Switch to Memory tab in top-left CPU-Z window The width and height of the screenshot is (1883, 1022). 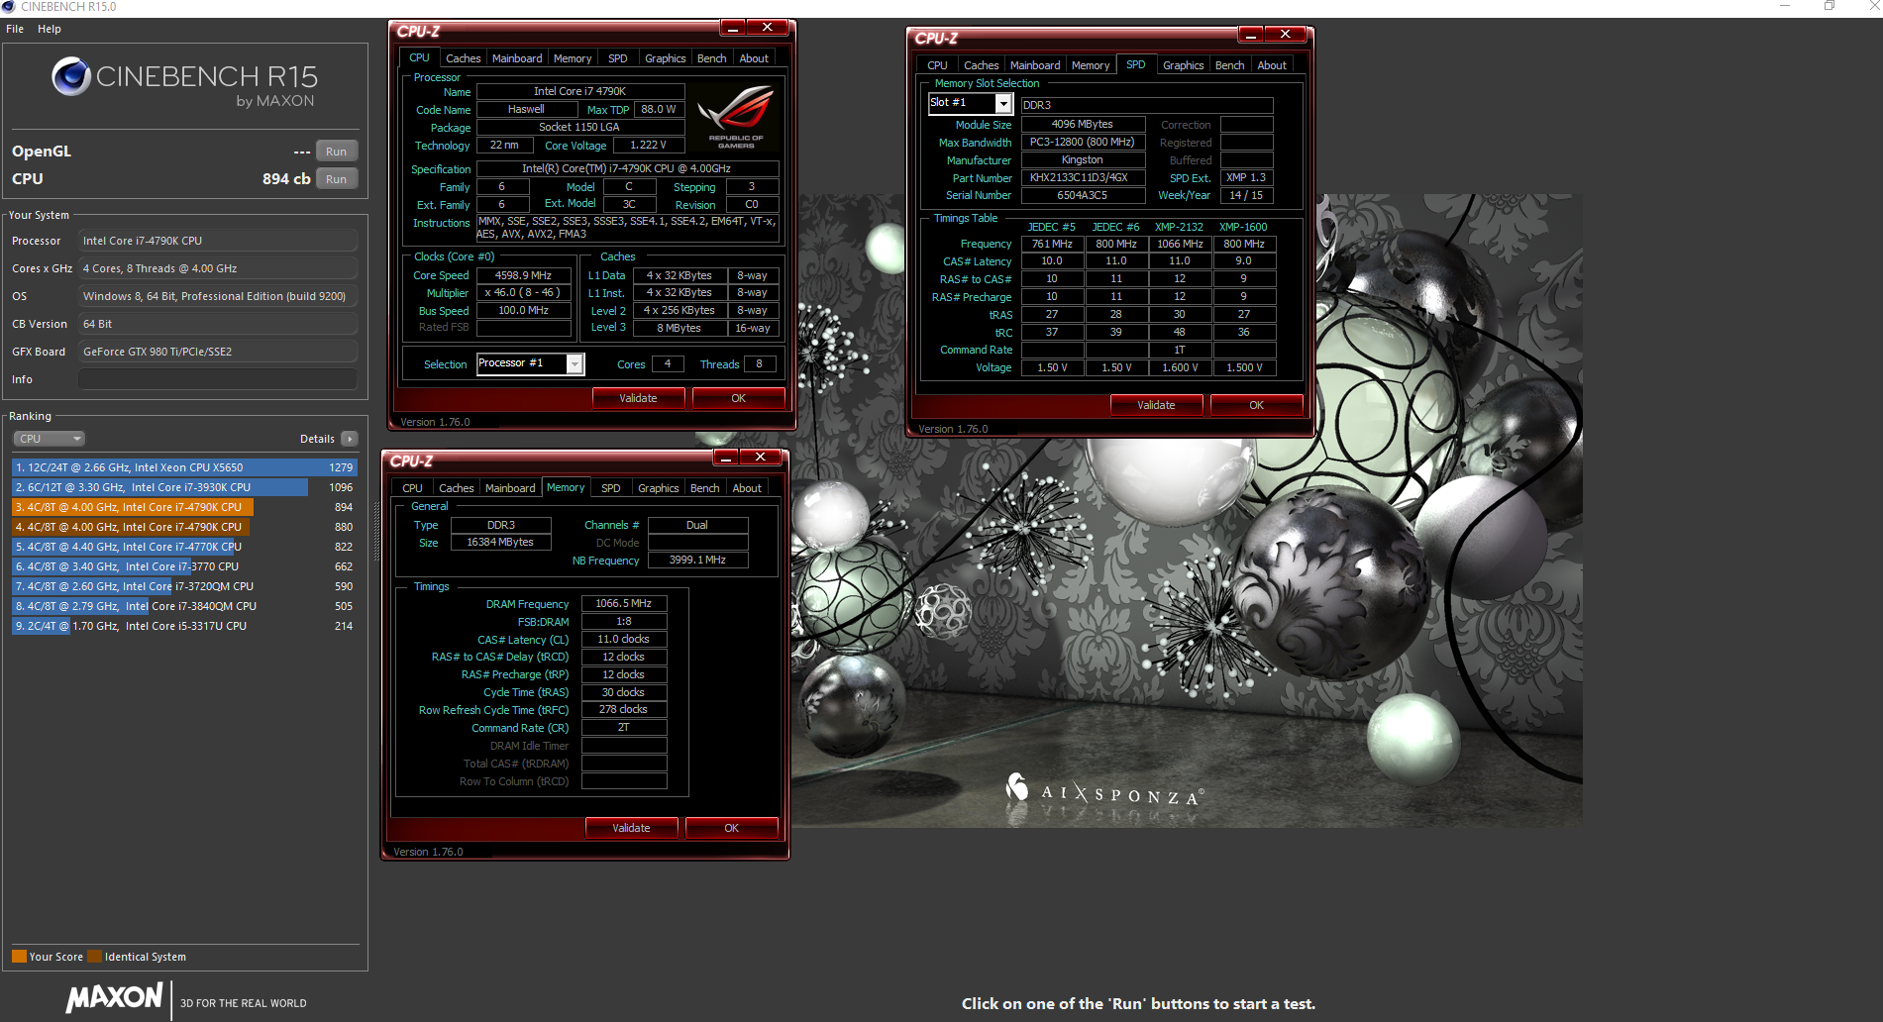tap(573, 58)
